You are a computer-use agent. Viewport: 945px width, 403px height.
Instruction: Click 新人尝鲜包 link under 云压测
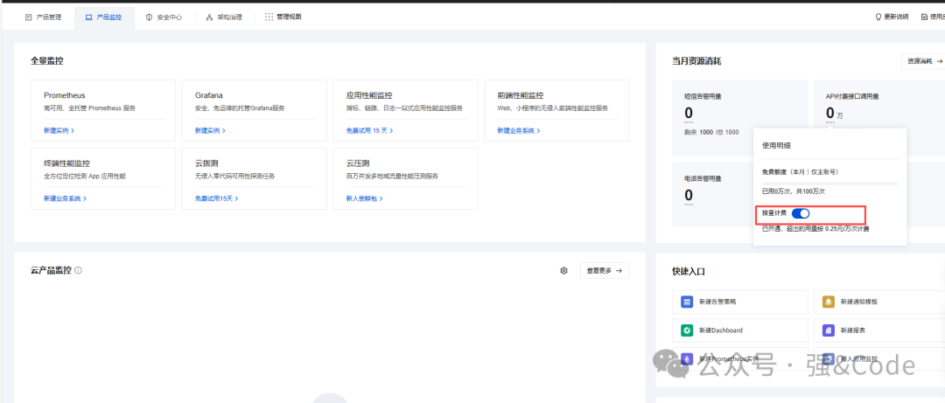point(365,198)
